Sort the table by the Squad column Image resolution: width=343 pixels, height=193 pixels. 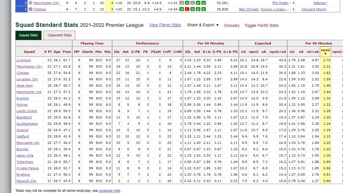point(29,52)
